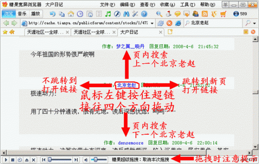Image resolution: width=259 pixels, height=164 pixels.
Task: Click the yellow chat bubble icon
Action: 177,14
